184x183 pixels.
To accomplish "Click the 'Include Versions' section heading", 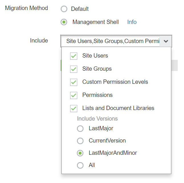I will tap(97, 119).
